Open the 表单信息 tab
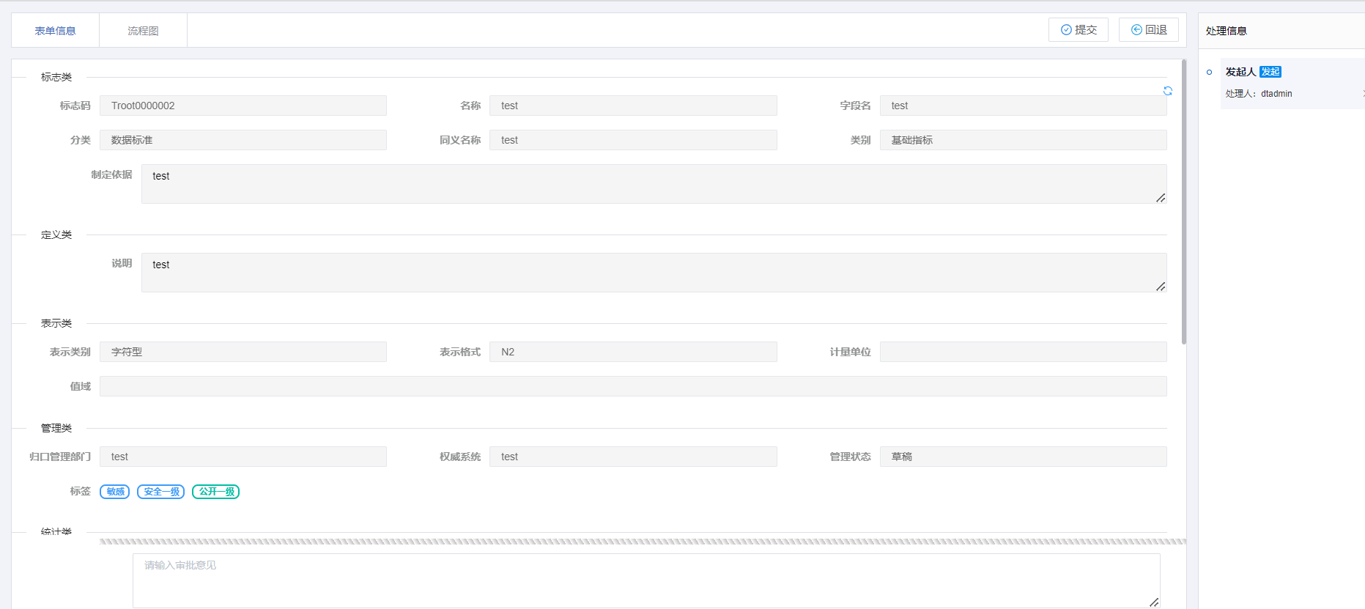 coord(55,31)
